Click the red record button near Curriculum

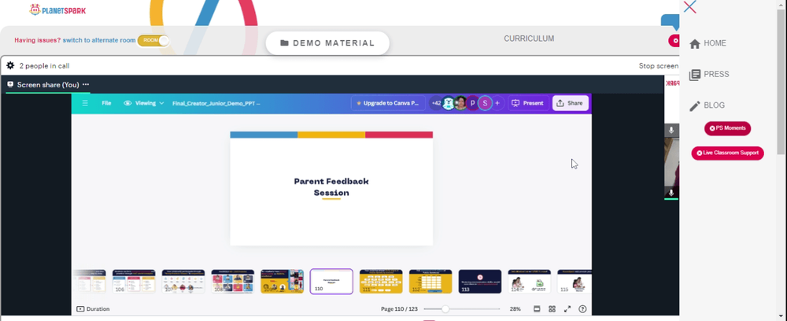[674, 41]
